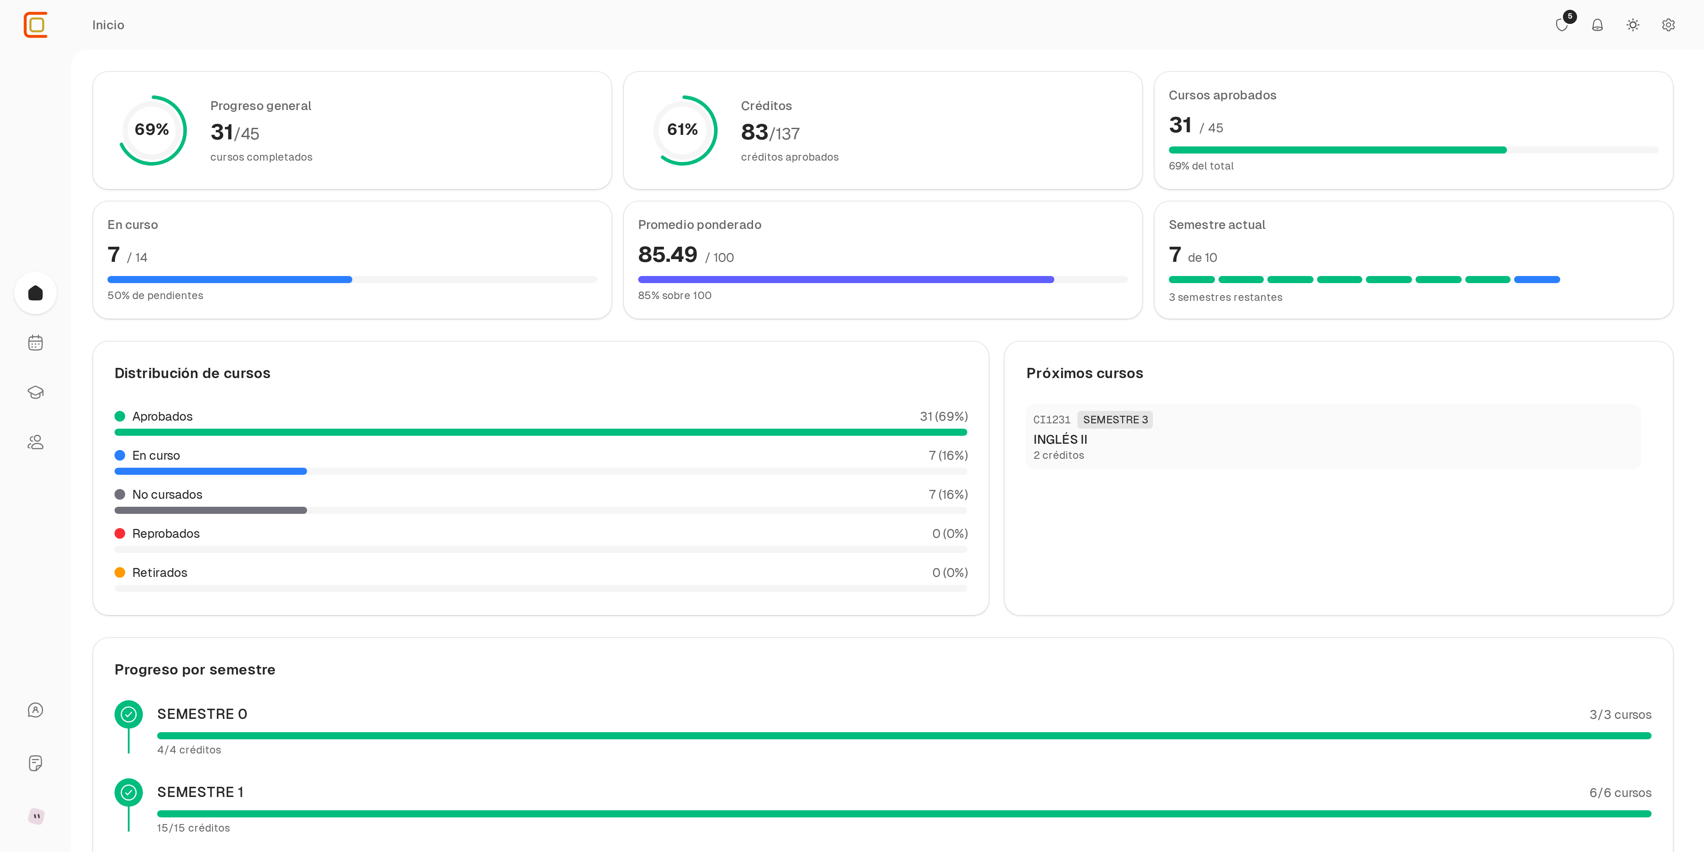Open the notifications bell
This screenshot has height=852, width=1704.
pyautogui.click(x=1597, y=25)
